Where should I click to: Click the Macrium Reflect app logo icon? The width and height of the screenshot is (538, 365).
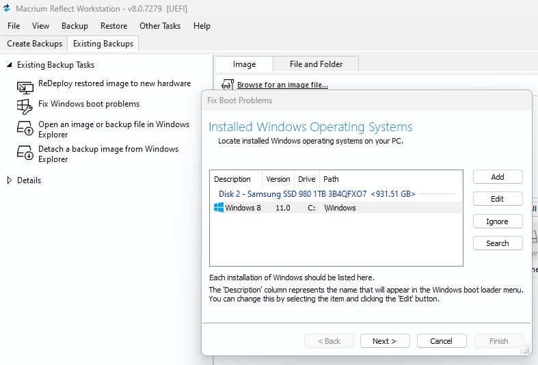[x=7, y=8]
